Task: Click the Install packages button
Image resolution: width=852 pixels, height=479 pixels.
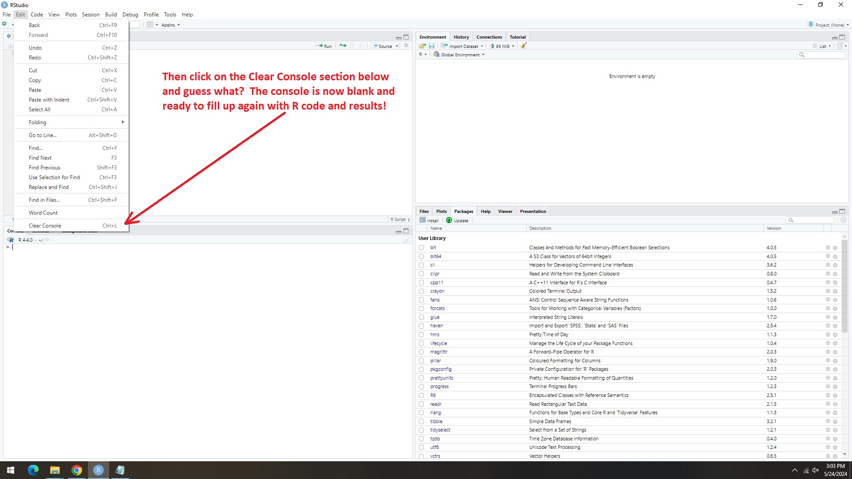Action: pos(429,220)
